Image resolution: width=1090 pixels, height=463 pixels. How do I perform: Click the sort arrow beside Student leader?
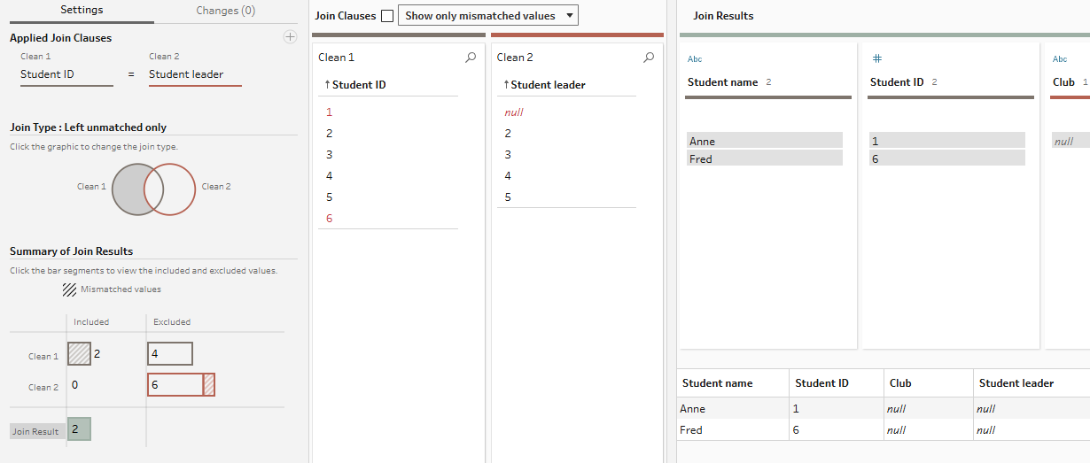tap(506, 85)
